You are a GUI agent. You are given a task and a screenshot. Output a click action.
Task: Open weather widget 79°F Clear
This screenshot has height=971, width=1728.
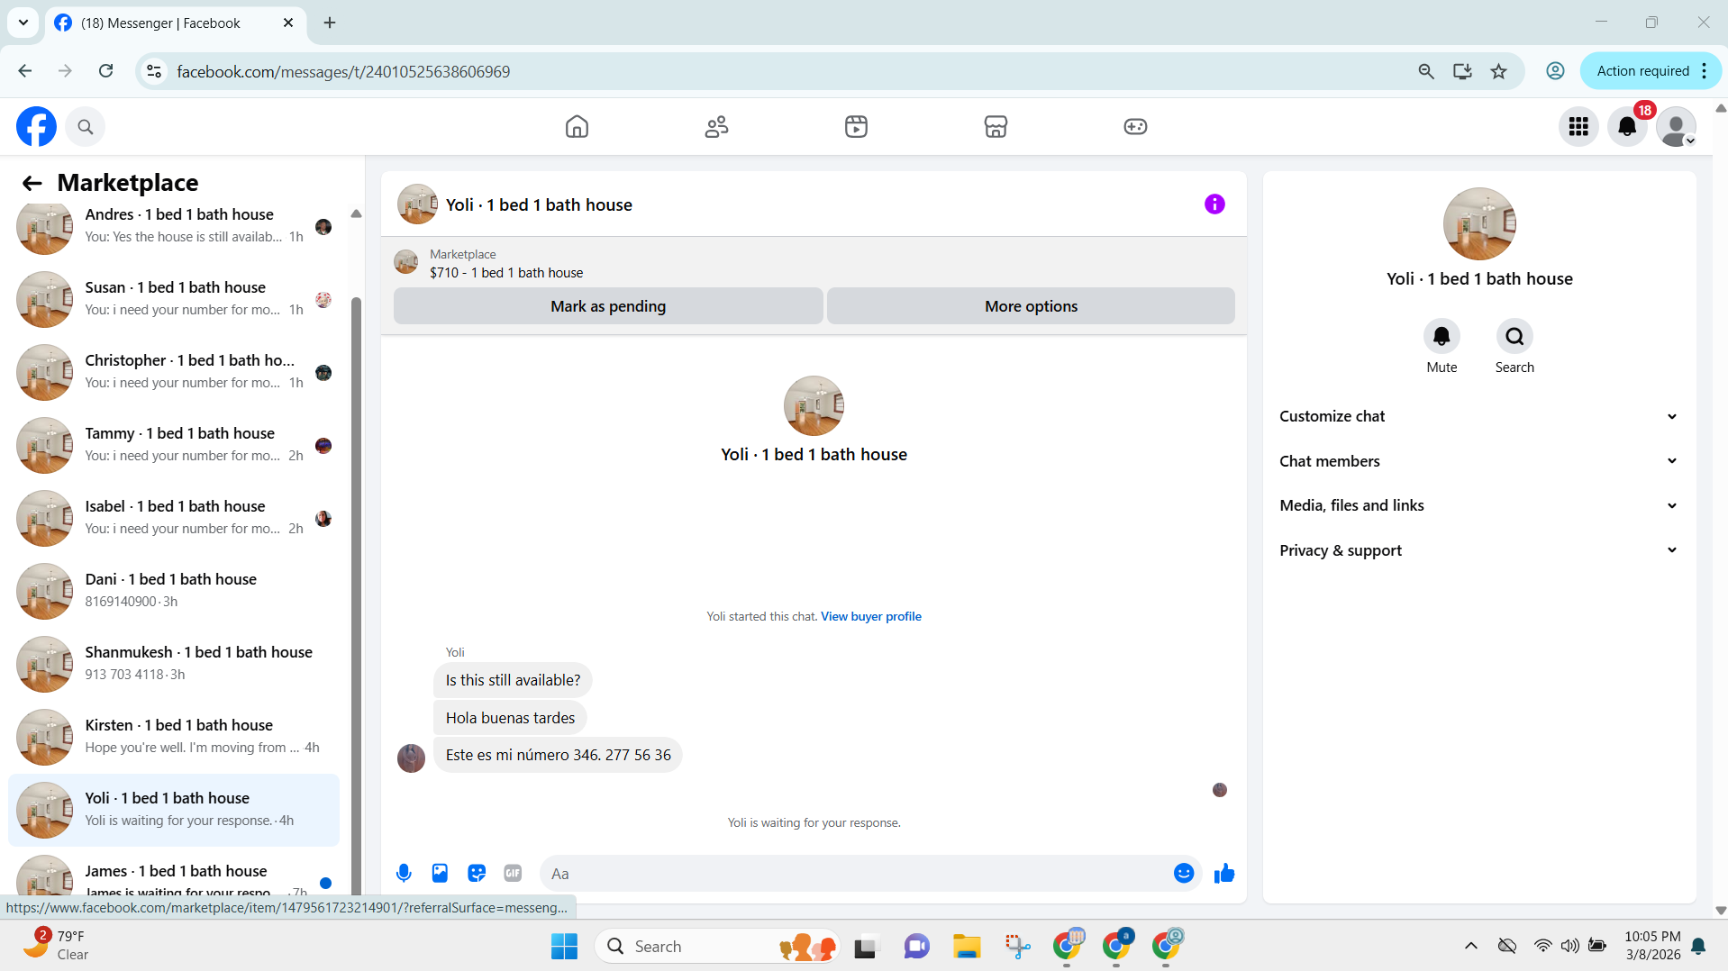56,946
